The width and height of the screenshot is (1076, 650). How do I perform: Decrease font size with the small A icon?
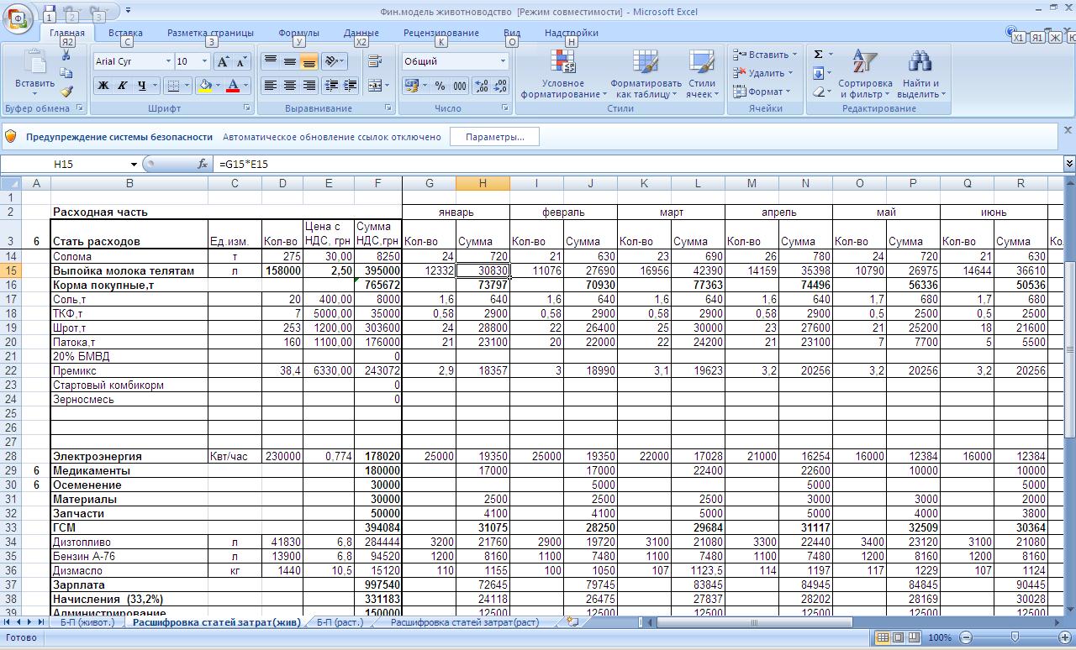pyautogui.click(x=241, y=61)
